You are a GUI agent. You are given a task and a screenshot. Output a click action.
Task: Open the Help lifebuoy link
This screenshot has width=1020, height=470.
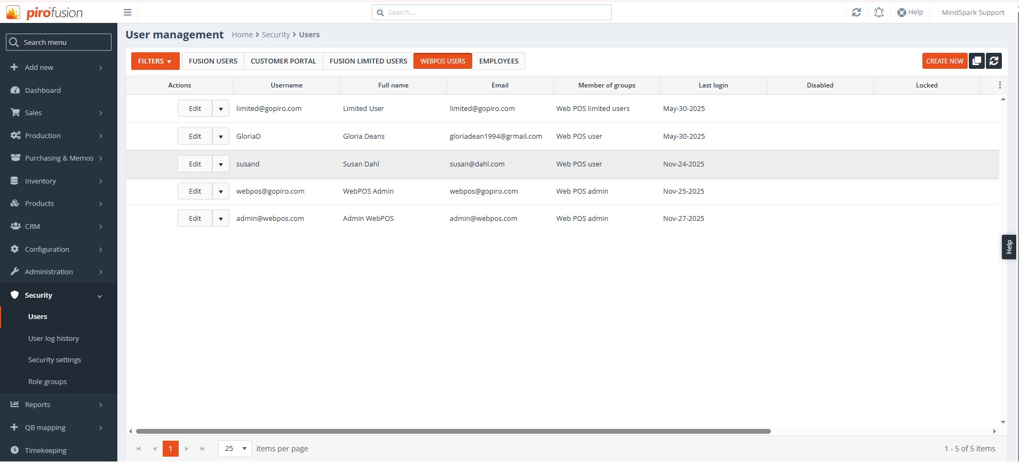(x=910, y=12)
